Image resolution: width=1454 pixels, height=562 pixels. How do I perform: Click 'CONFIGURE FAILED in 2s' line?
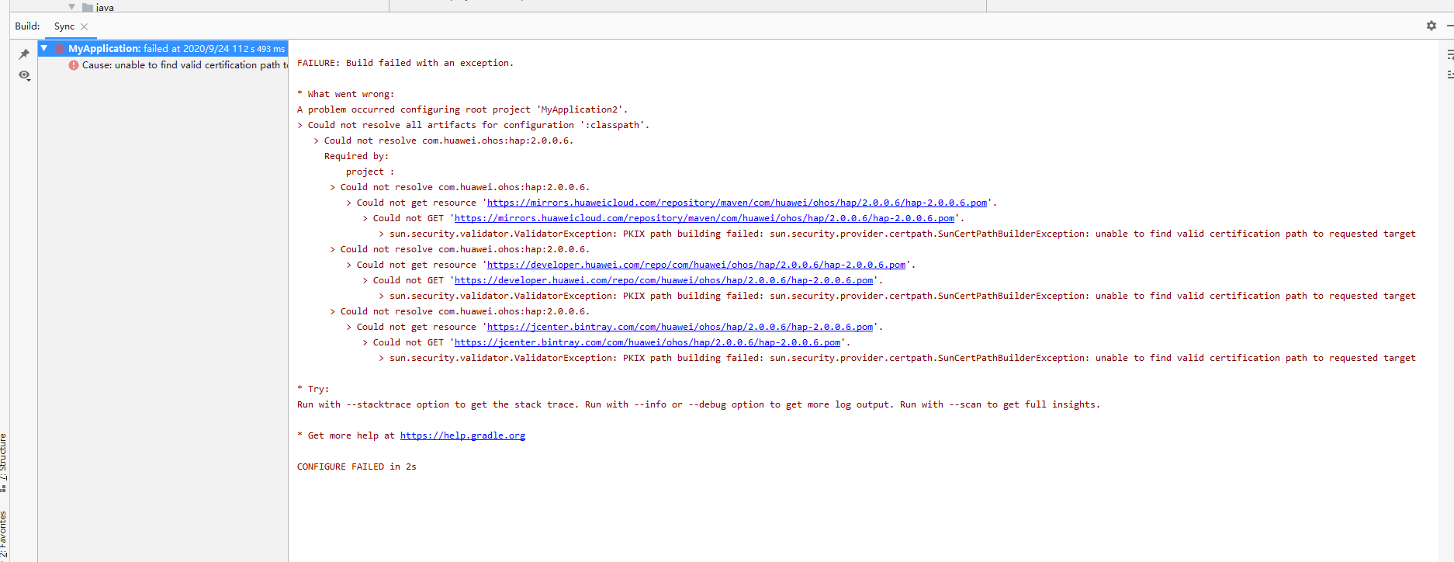[x=357, y=467]
